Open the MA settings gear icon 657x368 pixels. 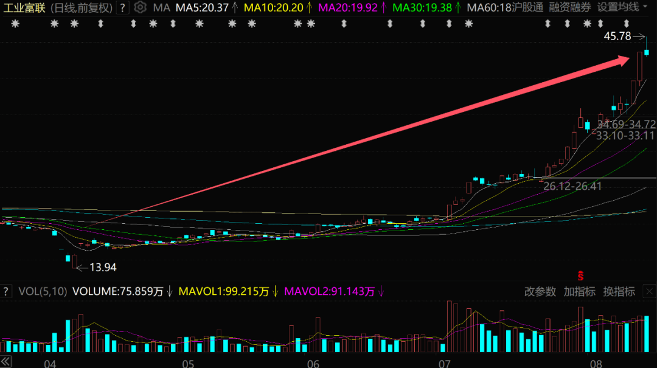pyautogui.click(x=141, y=8)
